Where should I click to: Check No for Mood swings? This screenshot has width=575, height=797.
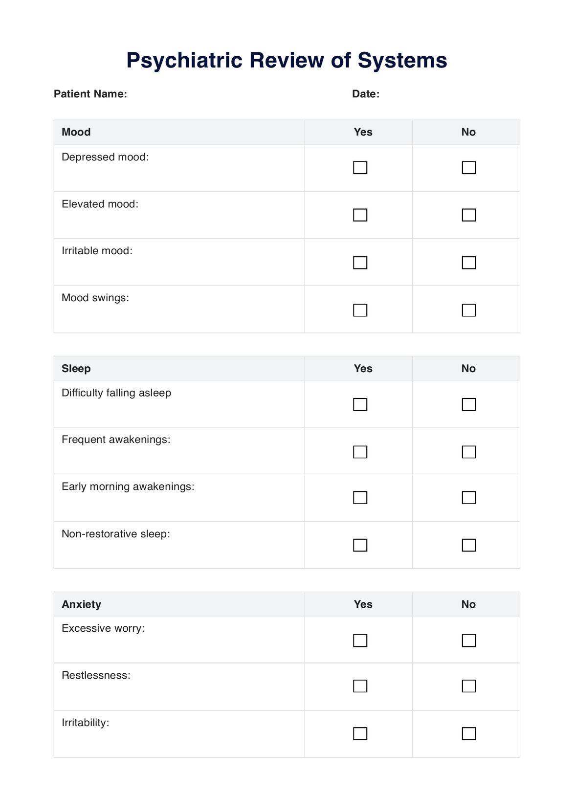468,310
